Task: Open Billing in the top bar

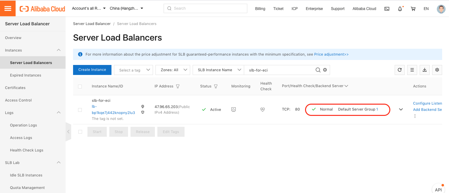Action: click(260, 9)
